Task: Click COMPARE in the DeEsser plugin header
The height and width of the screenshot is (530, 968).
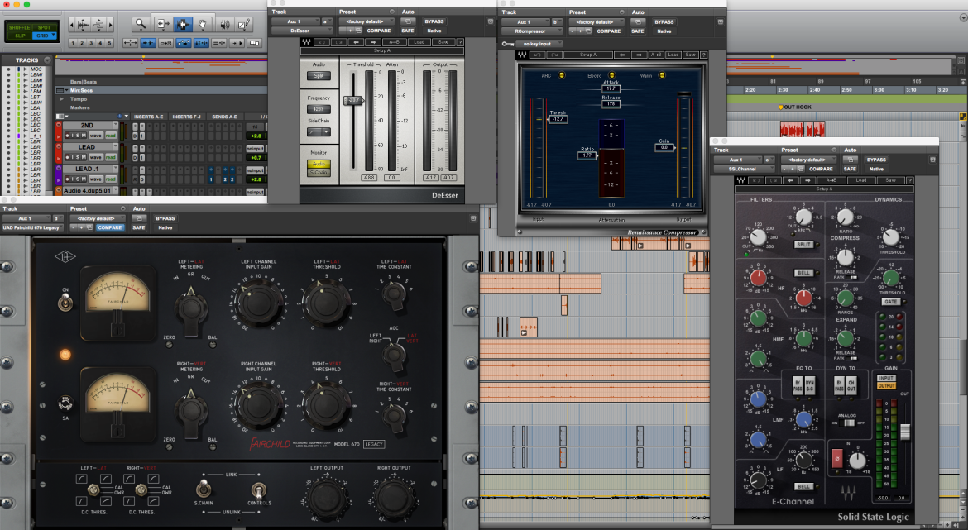Action: 378,31
